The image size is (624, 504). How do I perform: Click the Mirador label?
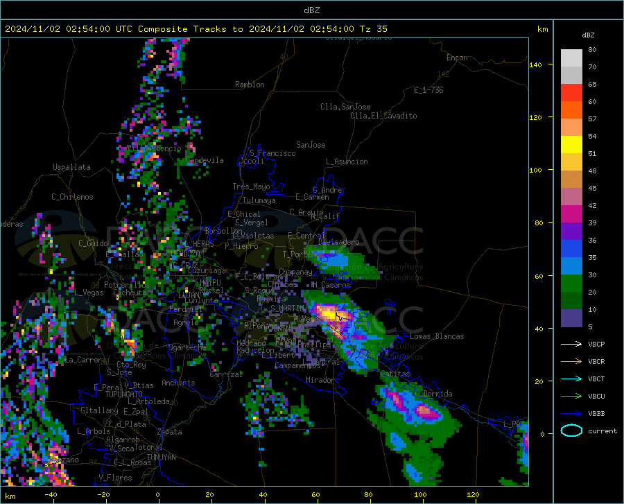(x=320, y=380)
